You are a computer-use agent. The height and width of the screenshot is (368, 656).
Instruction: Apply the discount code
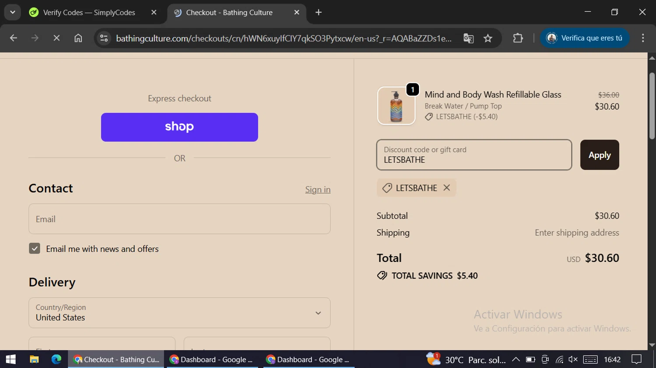[600, 155]
